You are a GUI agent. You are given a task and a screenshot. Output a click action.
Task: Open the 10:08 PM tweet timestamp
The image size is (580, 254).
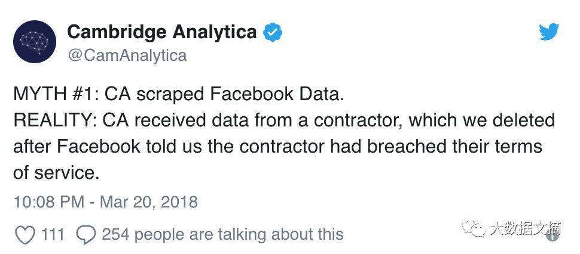click(48, 202)
